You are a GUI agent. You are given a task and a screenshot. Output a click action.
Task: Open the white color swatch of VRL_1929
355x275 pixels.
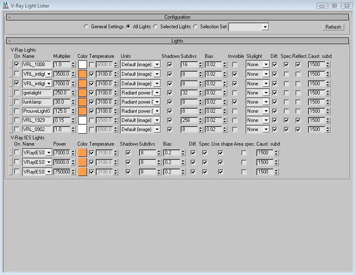click(82, 120)
